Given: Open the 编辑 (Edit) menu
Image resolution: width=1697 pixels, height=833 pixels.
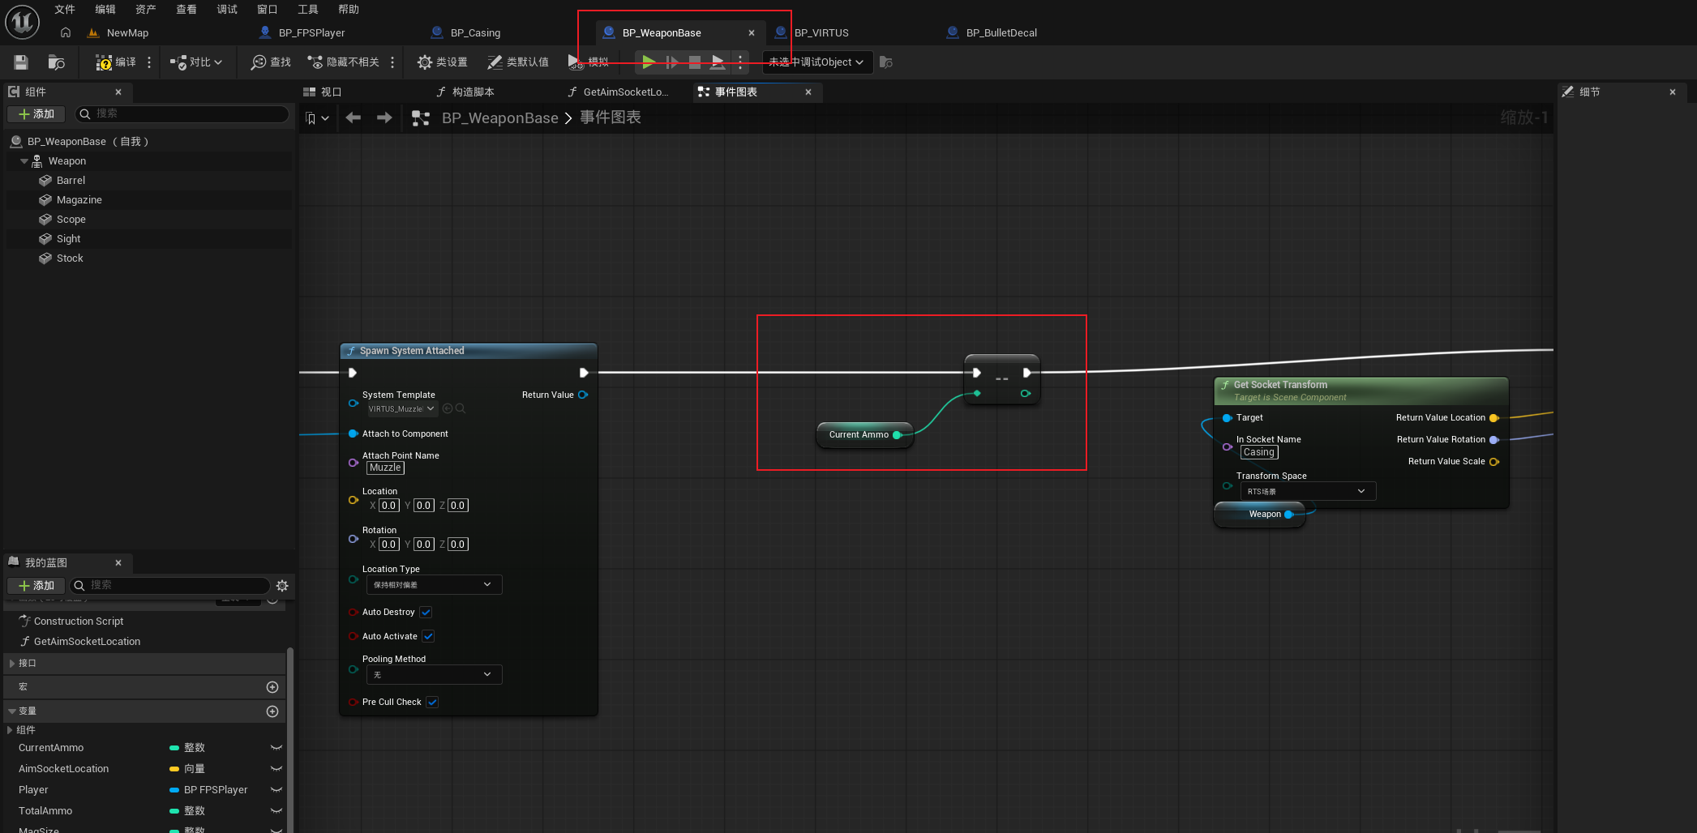Looking at the screenshot, I should point(105,10).
